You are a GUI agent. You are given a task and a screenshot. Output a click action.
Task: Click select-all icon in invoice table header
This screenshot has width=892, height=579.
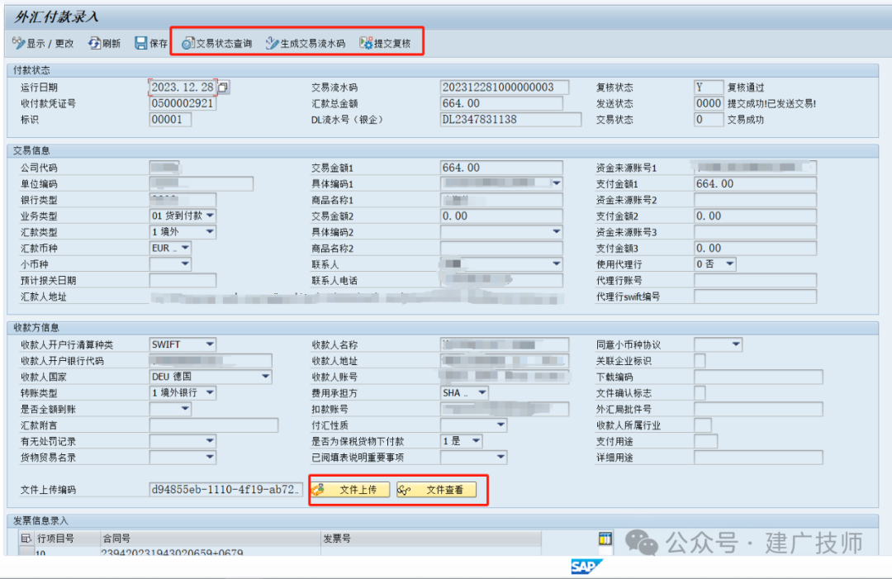pos(26,538)
